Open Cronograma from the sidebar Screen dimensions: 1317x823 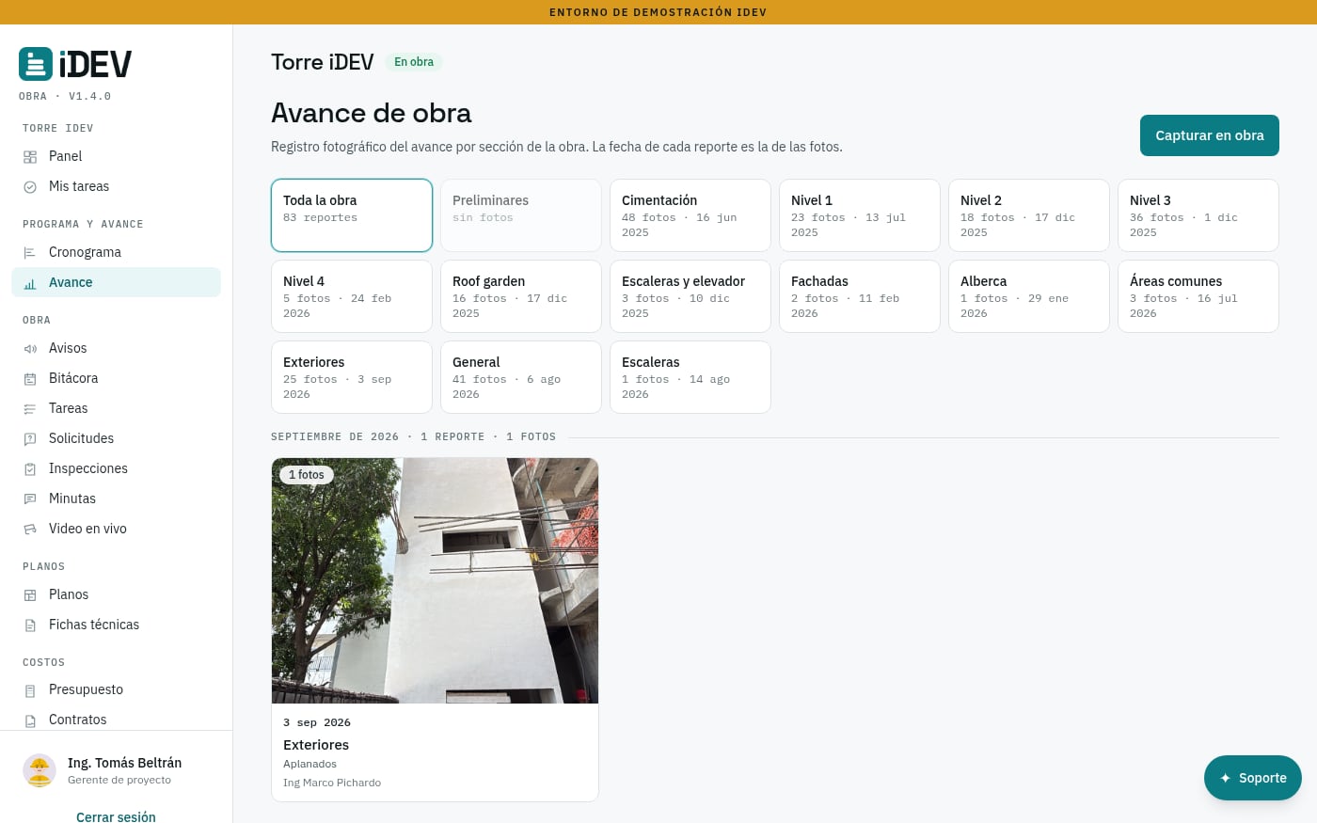click(x=116, y=252)
